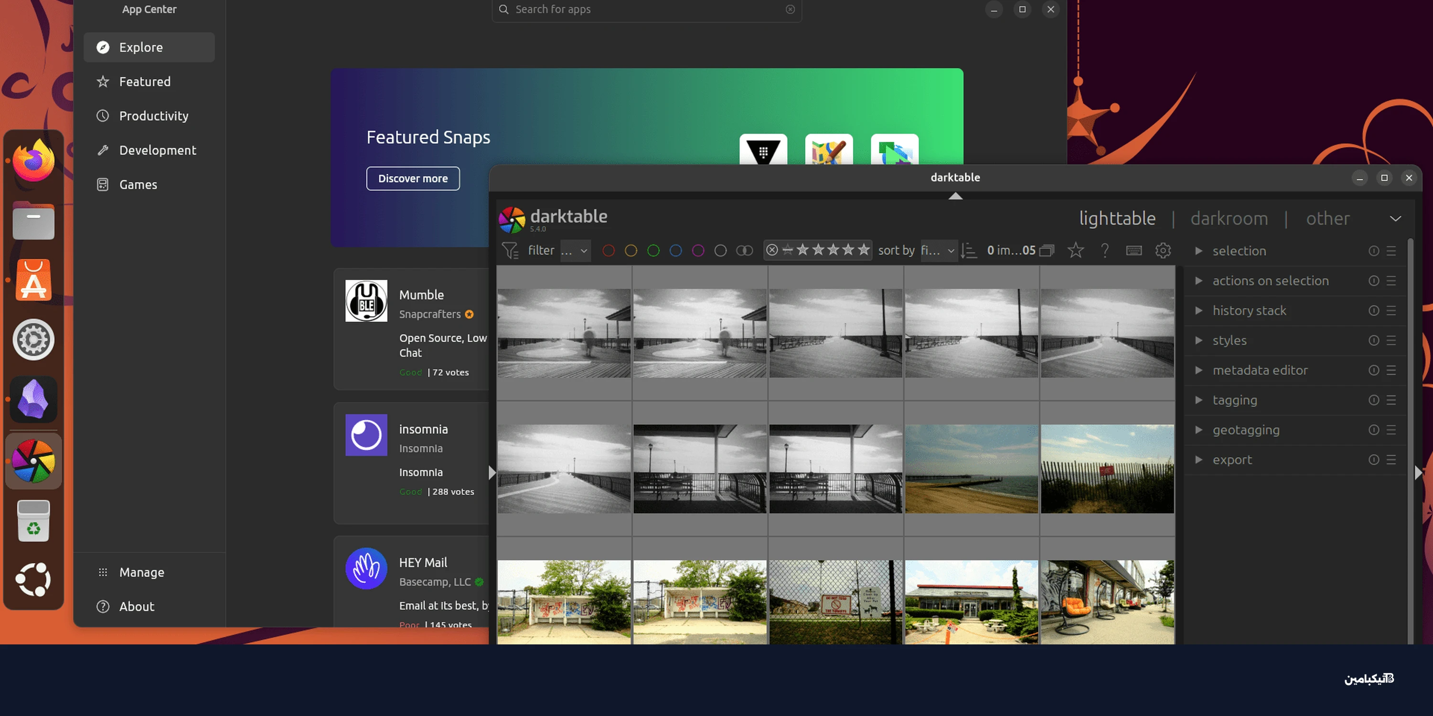Toggle sort order direction icon
This screenshot has width=1433, height=716.
point(969,251)
